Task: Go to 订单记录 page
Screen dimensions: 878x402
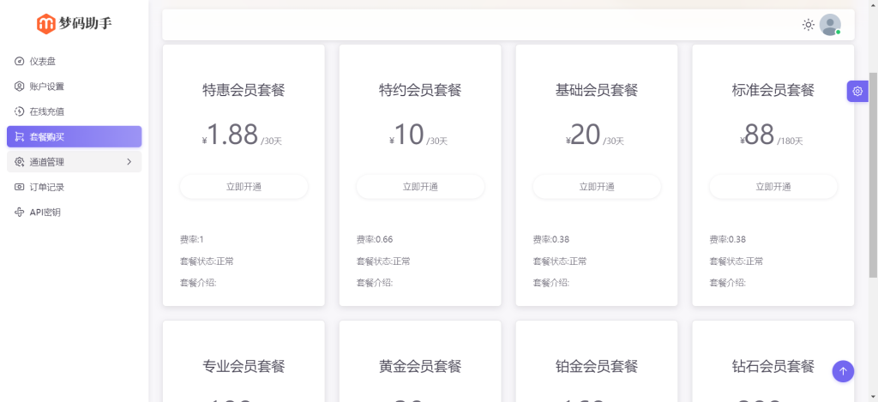Action: click(47, 187)
